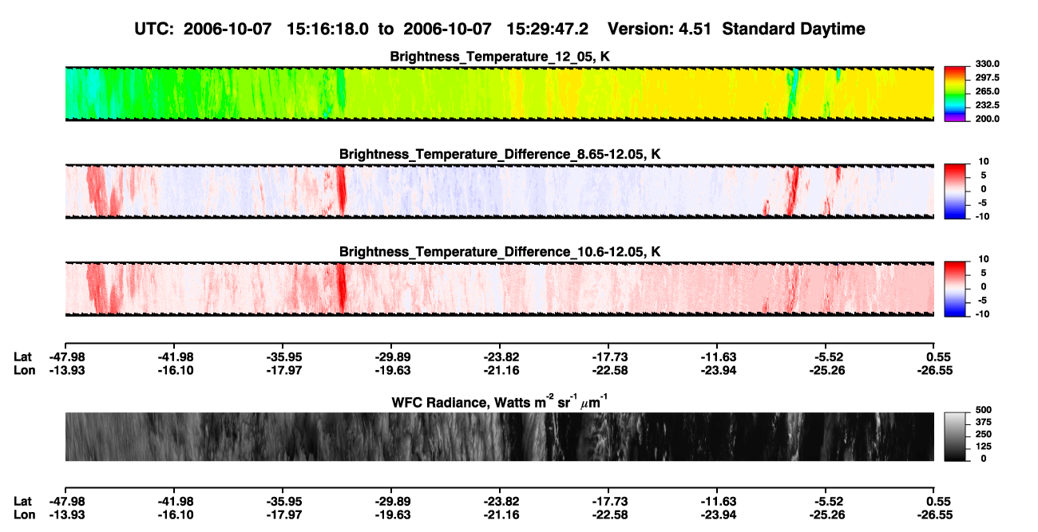Click Lon label on axis above WFC title
The width and height of the screenshot is (1038, 532).
pyautogui.click(x=24, y=370)
